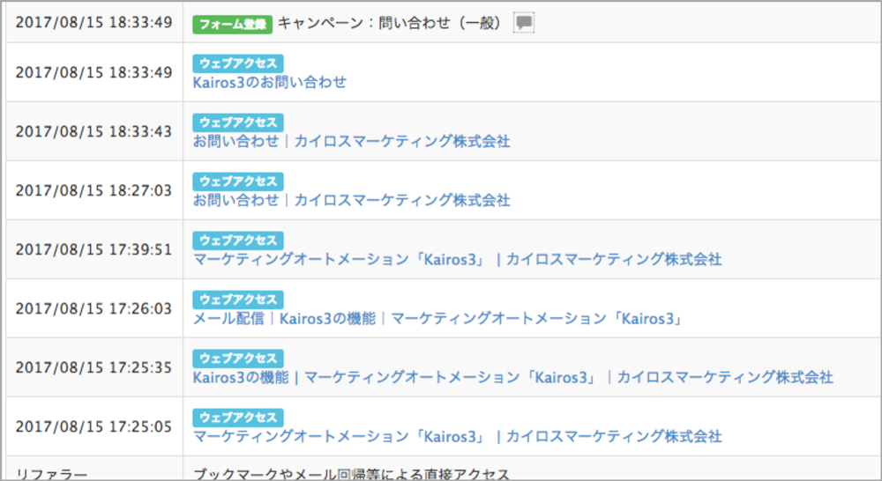Open お問い合わせ link in 18:33:43 row
882x481 pixels.
click(352, 141)
